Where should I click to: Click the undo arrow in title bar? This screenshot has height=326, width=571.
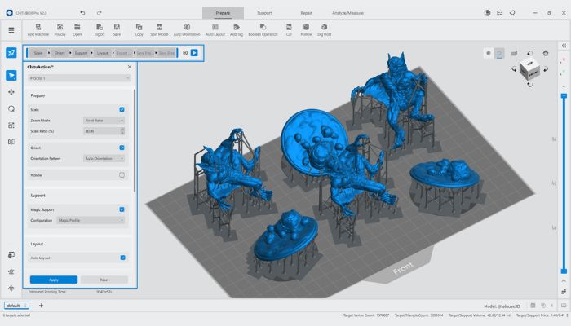tap(82, 13)
